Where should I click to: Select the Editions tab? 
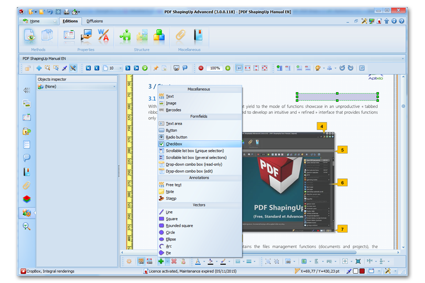[x=70, y=21]
